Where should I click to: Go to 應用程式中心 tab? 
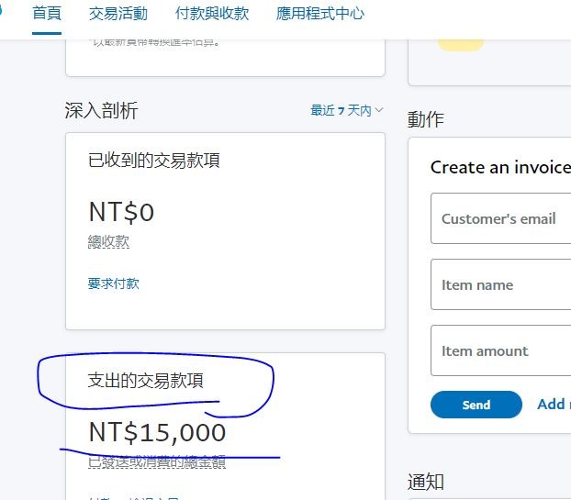click(320, 14)
